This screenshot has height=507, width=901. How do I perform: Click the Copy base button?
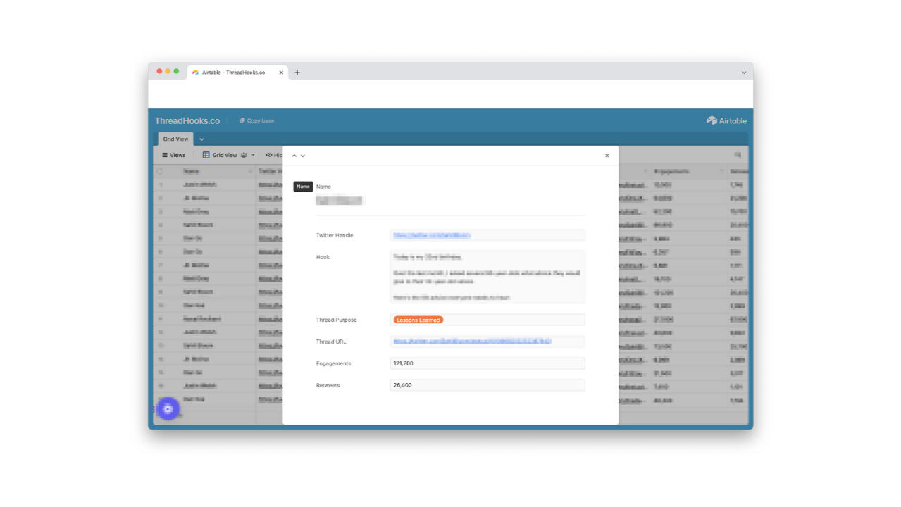[256, 120]
